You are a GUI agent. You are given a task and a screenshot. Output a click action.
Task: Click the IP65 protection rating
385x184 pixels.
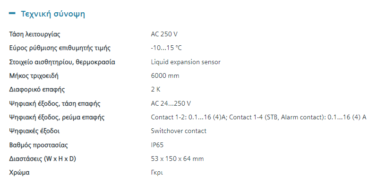(157, 145)
